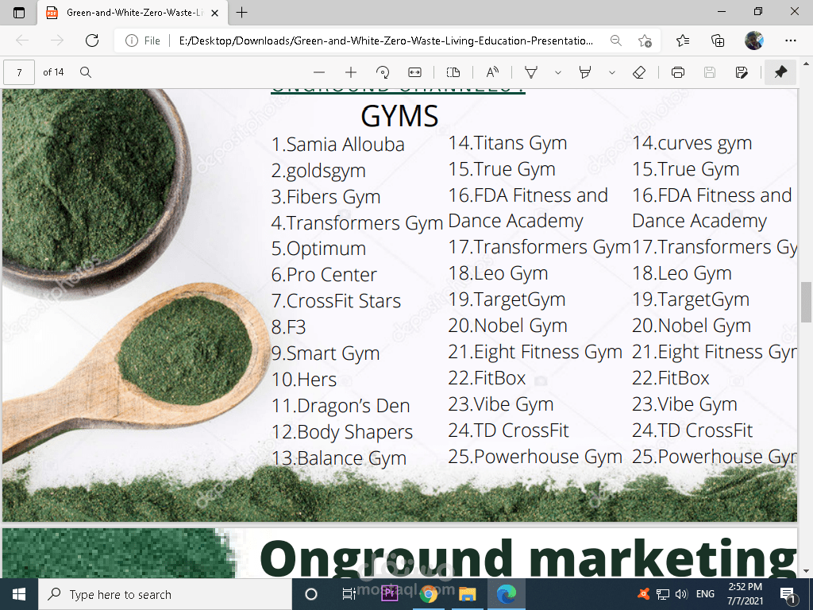This screenshot has height=610, width=813.
Task: Close the Green-and-White-Zero-Waste PDF tab
Action: [x=214, y=13]
